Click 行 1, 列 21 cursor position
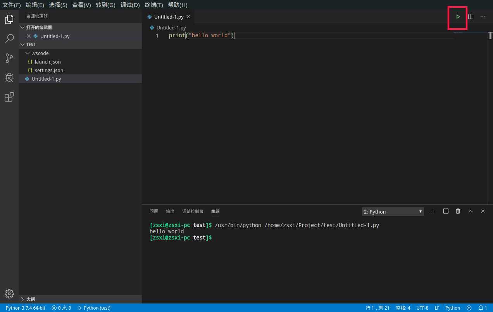 pyautogui.click(x=378, y=308)
